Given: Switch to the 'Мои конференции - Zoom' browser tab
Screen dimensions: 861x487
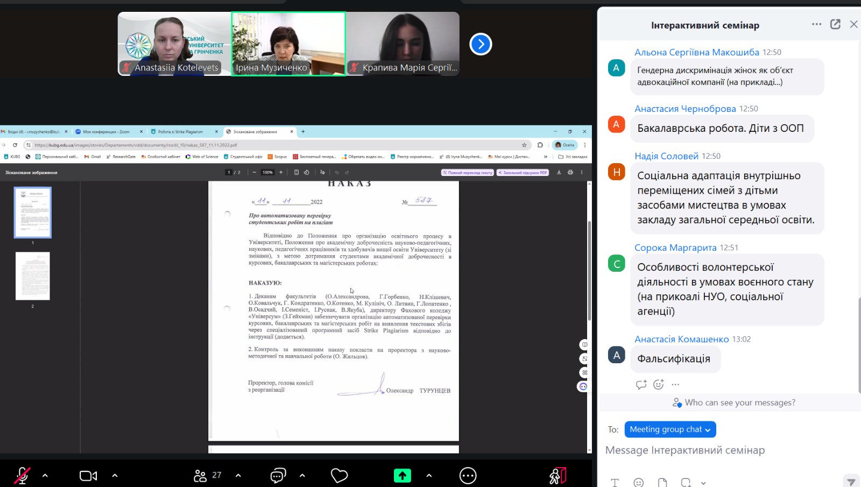Looking at the screenshot, I should coord(106,132).
